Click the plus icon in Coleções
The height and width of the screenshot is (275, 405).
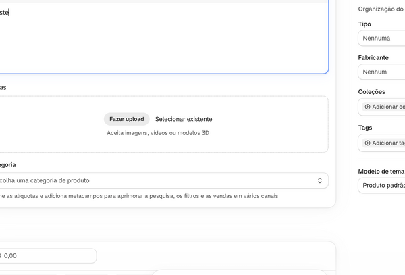(x=368, y=107)
